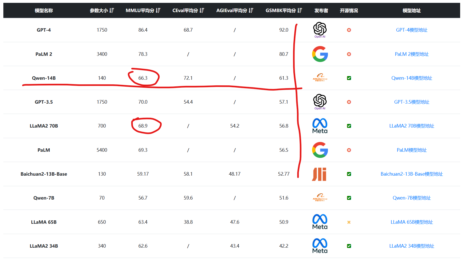Click the 5400 parameter size cell
Viewport: 464px width, 260px height.
point(102,150)
